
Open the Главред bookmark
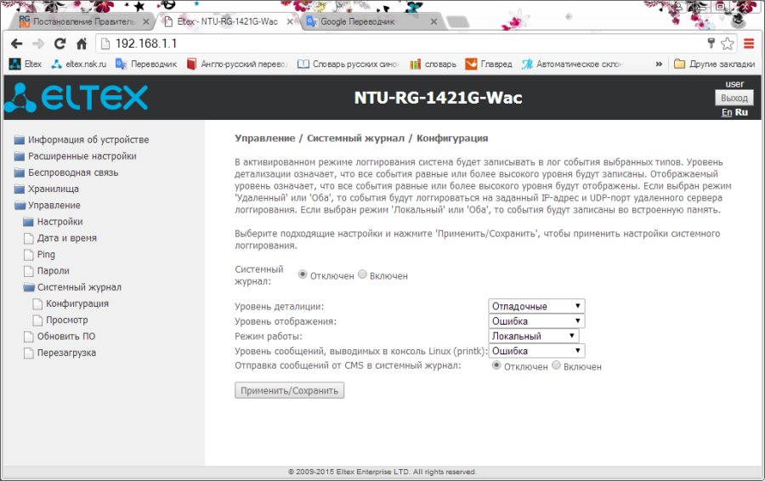point(489,64)
